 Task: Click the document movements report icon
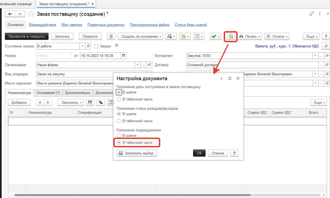coord(111,37)
